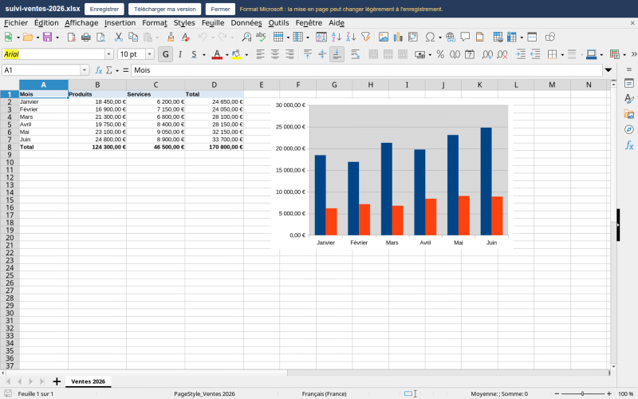Format as percent icon

[440, 54]
